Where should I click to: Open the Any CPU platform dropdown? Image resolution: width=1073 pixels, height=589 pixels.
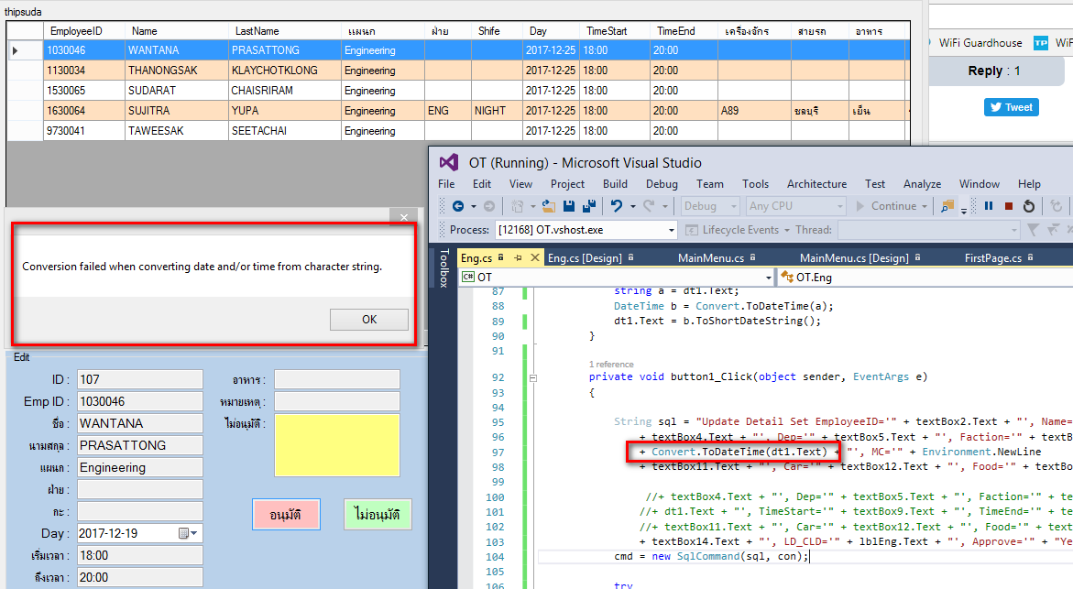pyautogui.click(x=796, y=206)
